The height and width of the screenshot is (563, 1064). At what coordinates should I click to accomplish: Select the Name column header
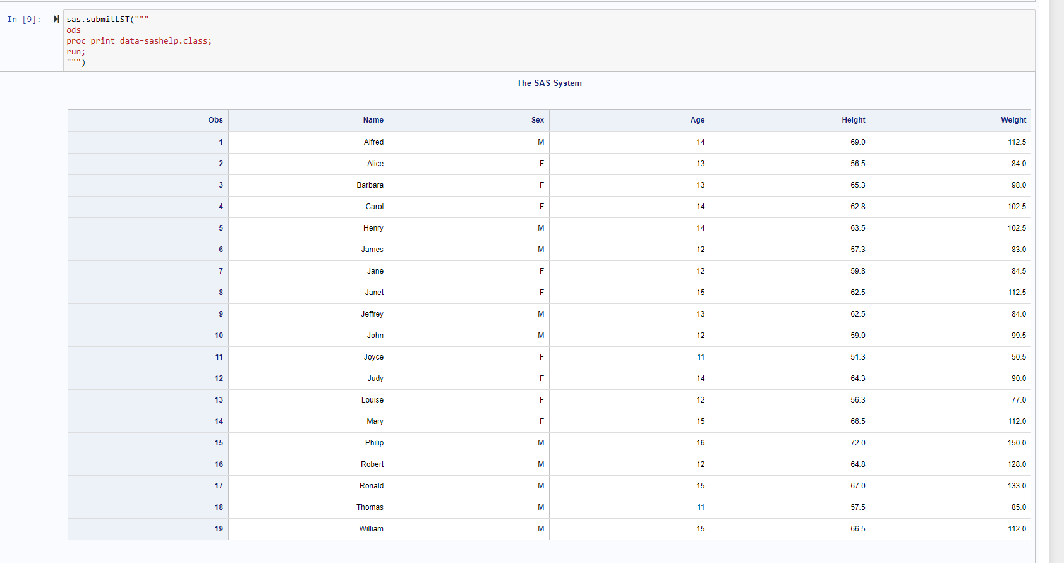(x=373, y=120)
